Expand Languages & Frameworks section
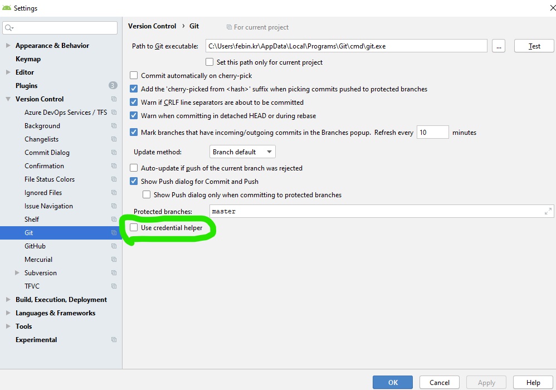 pos(8,313)
